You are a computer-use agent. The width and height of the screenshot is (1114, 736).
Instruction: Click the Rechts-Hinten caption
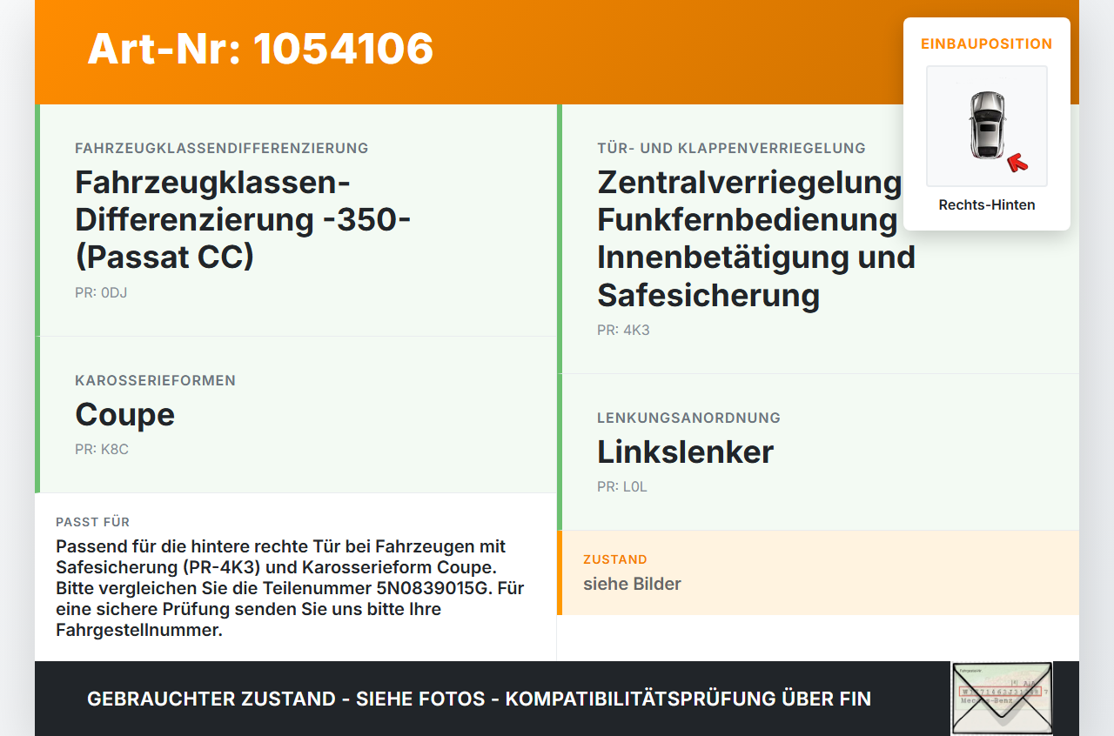(987, 205)
